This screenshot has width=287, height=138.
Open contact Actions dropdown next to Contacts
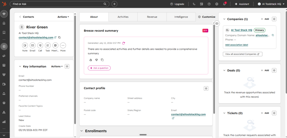tap(63, 17)
